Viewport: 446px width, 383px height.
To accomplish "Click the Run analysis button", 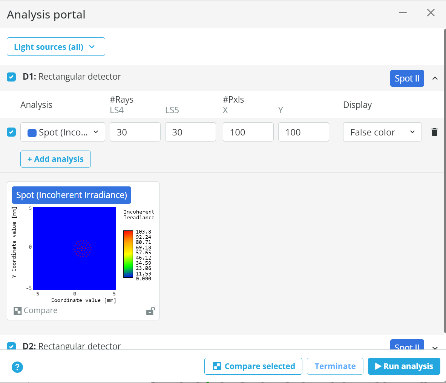I will pos(404,366).
